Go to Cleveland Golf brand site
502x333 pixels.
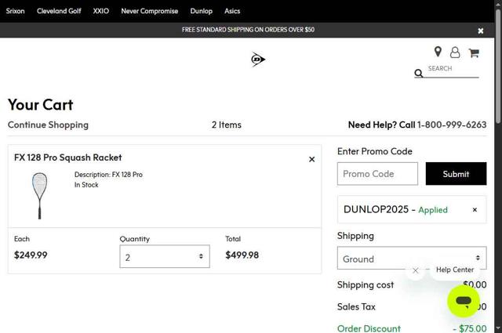[59, 11]
